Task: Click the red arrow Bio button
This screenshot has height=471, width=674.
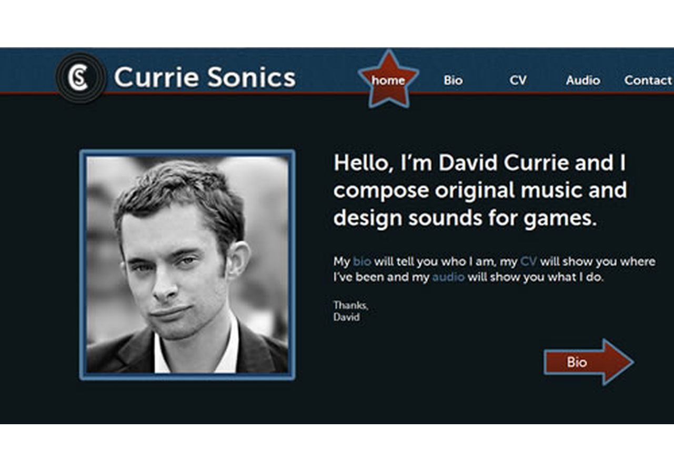Action: tap(588, 362)
